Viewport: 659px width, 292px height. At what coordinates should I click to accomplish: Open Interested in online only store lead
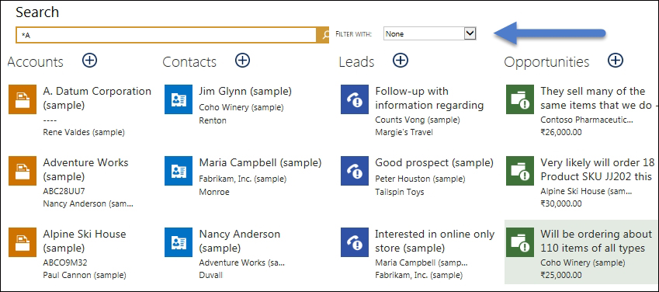[435, 241]
